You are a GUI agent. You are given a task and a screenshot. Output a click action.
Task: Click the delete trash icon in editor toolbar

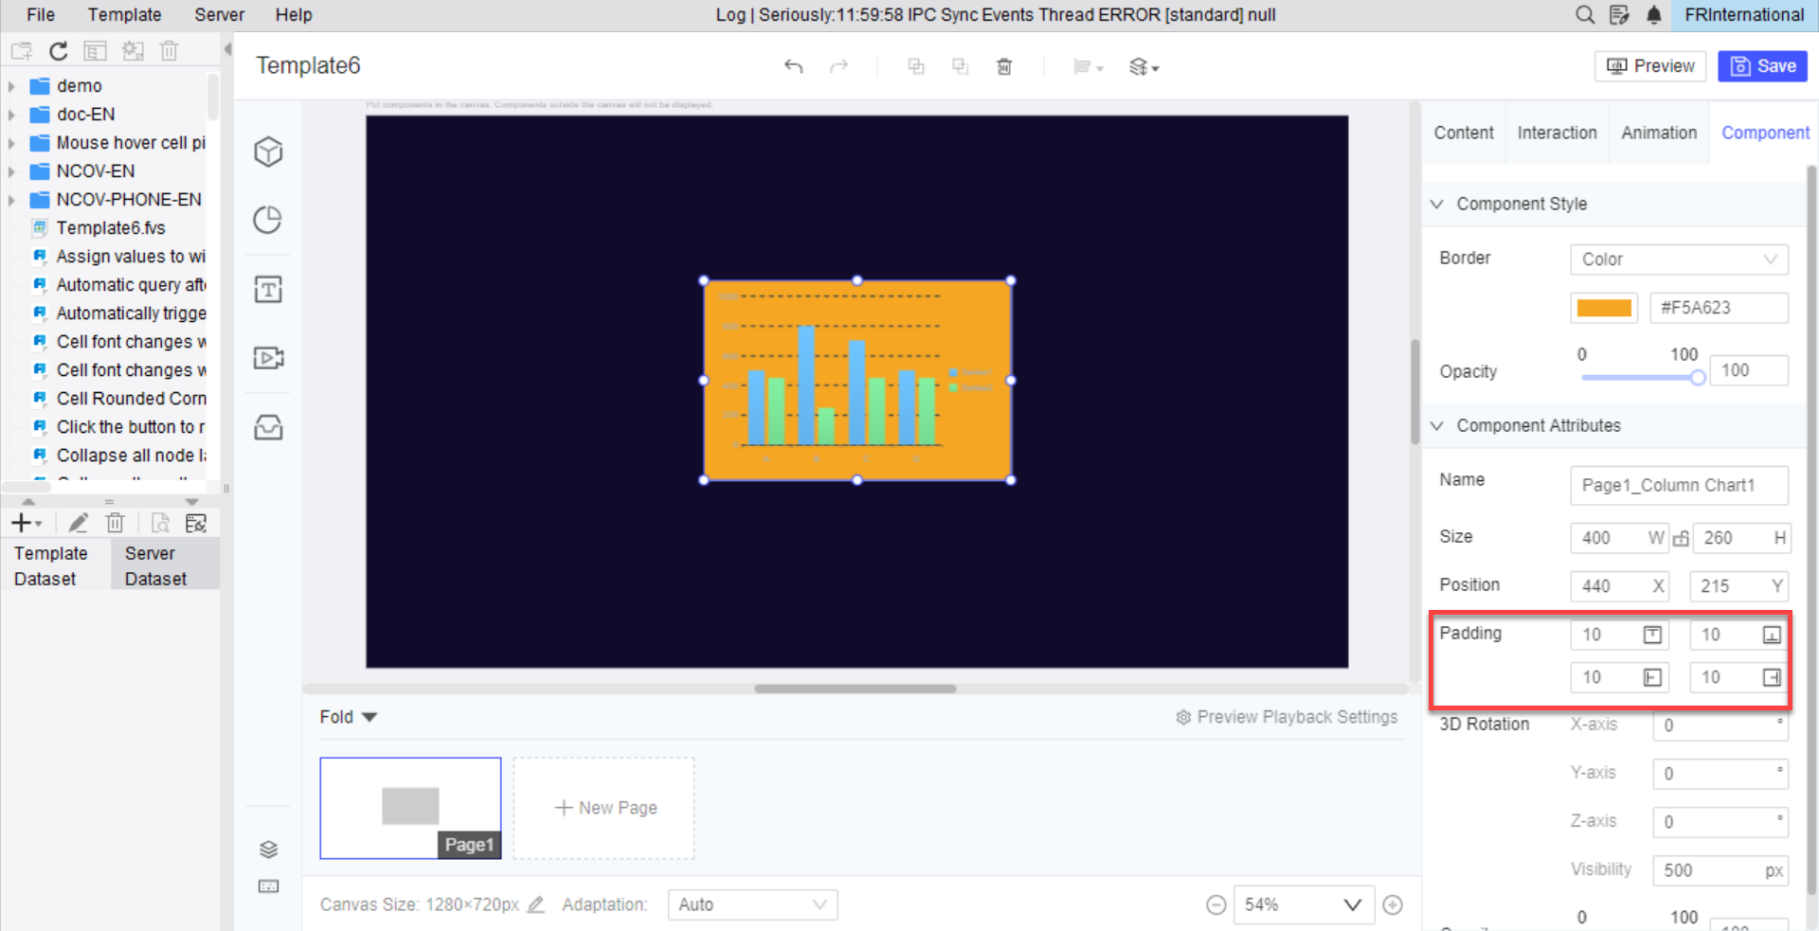pos(1004,66)
